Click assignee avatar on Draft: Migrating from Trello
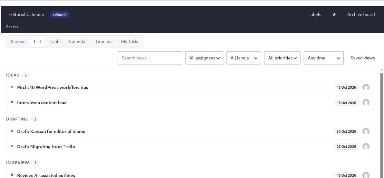This screenshot has width=384, height=178. tap(366, 147)
